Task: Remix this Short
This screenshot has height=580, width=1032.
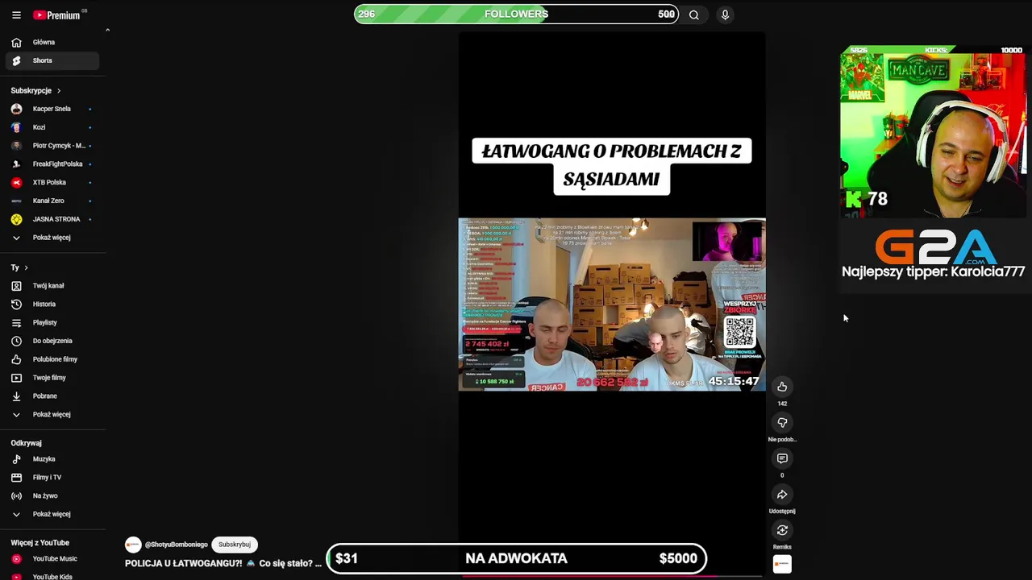Action: [x=782, y=530]
